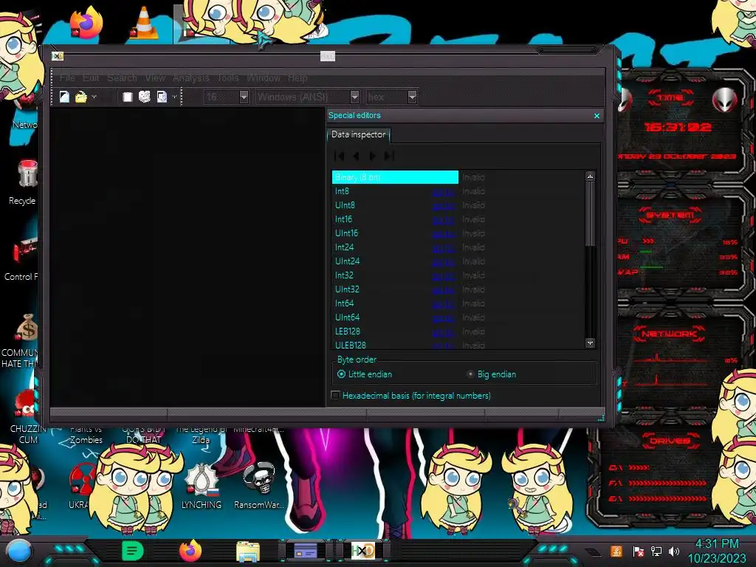Click the Open file folder icon
The height and width of the screenshot is (567, 756).
tap(81, 97)
